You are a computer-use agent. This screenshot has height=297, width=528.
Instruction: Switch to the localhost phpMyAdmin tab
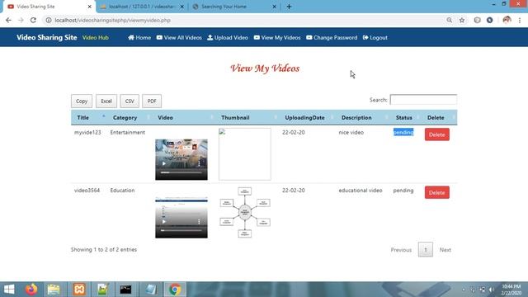pyautogui.click(x=142, y=7)
